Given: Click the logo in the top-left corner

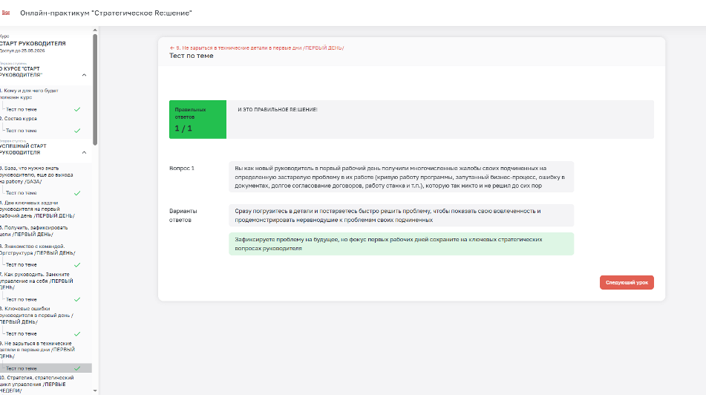Looking at the screenshot, I should point(6,13).
